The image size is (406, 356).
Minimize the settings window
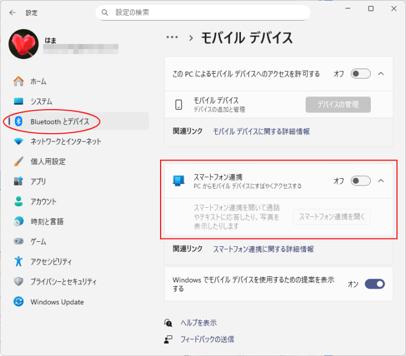[x=347, y=8]
